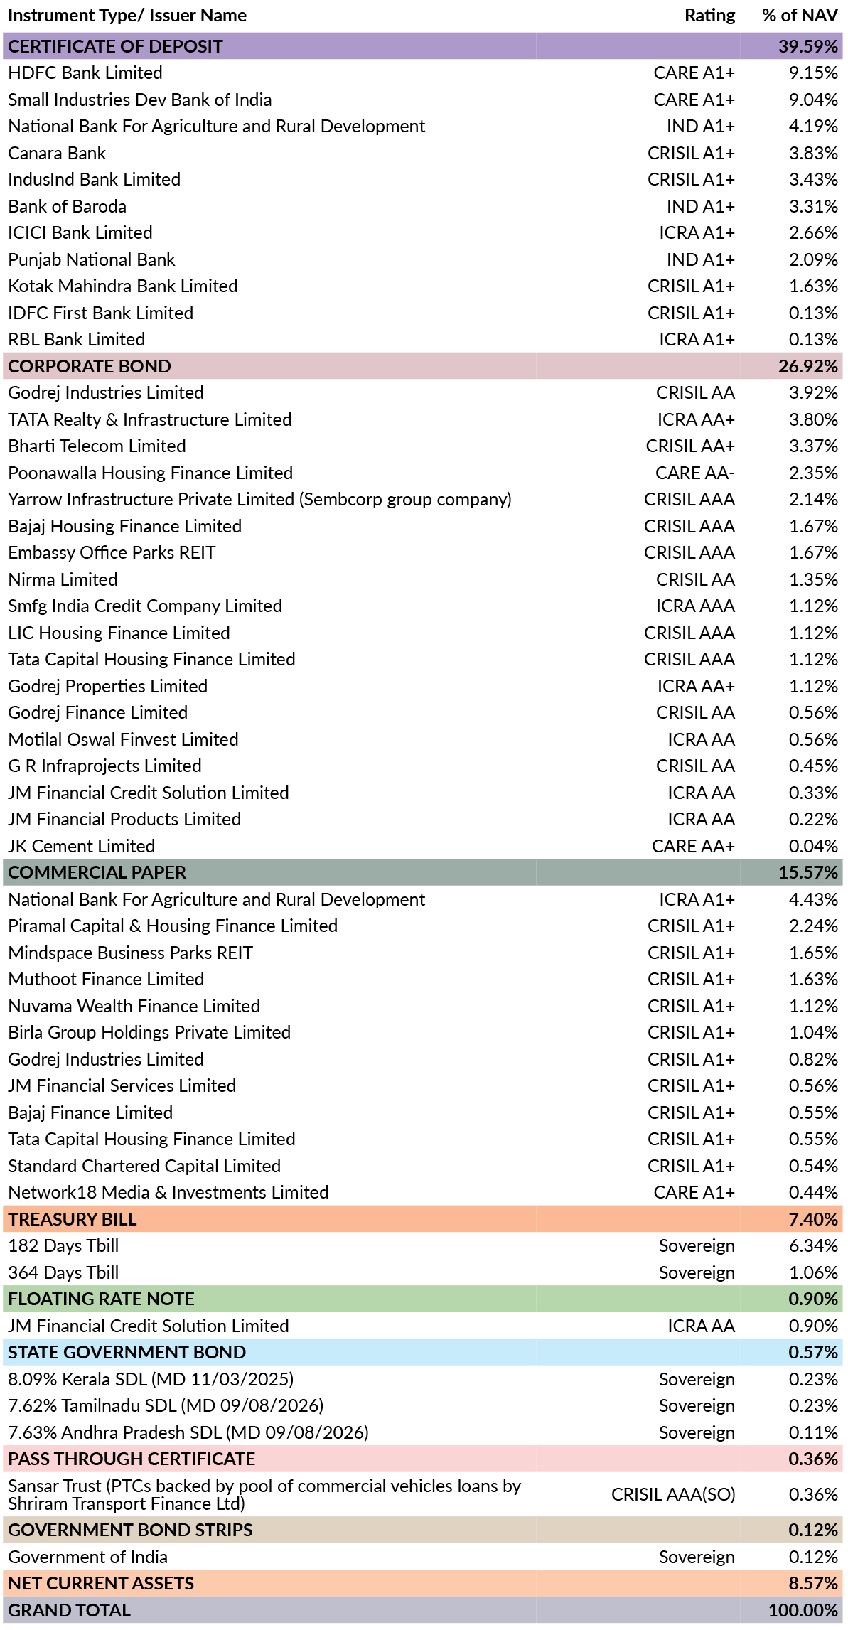Click the 8.09% Kerala SDL entry
Image resolution: width=848 pixels, height=1630 pixels.
[x=422, y=1379]
